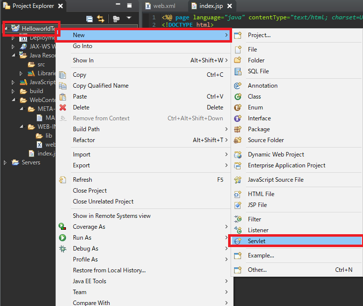Collapse the META-INF folder node
Screen dimensions: 363x306
pyautogui.click(x=21, y=108)
